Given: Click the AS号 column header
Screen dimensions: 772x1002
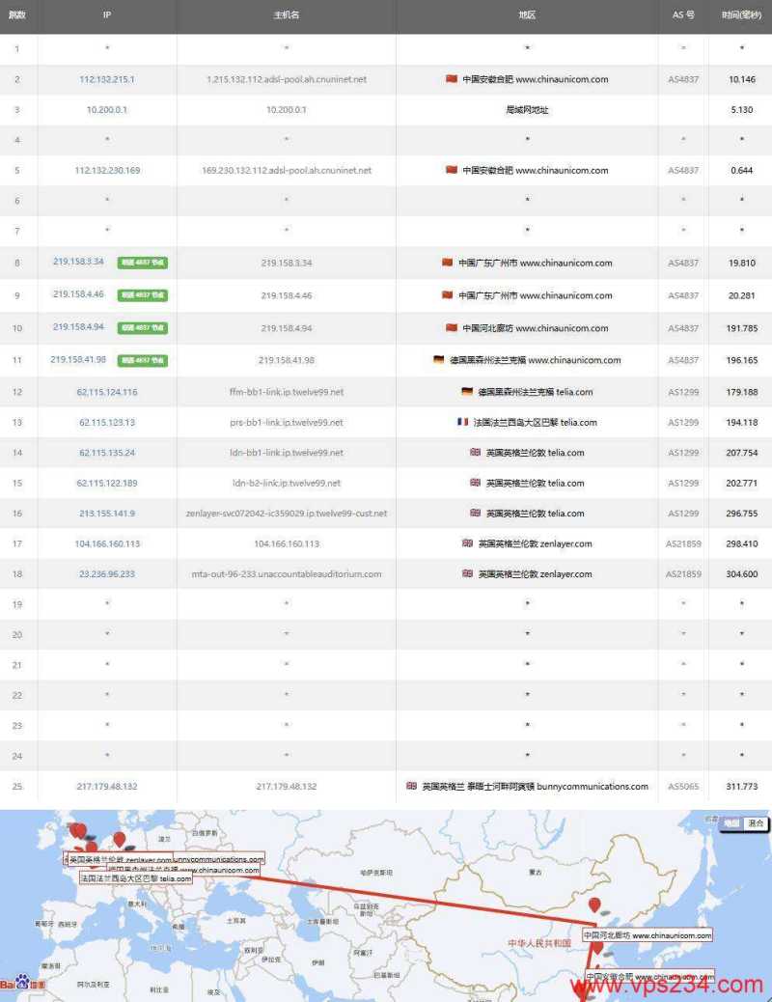Looking at the screenshot, I should click(682, 15).
